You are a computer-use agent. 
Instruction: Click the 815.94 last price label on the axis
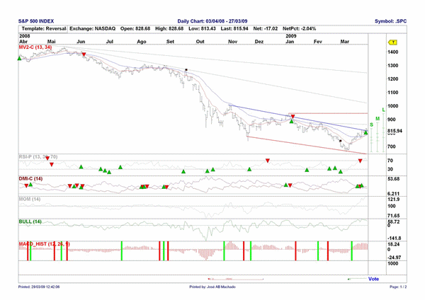click(x=395, y=131)
